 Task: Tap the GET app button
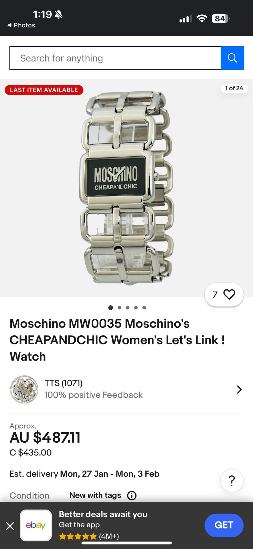224,525
